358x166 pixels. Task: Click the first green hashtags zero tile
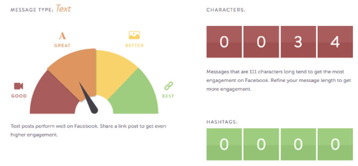tap(224, 145)
